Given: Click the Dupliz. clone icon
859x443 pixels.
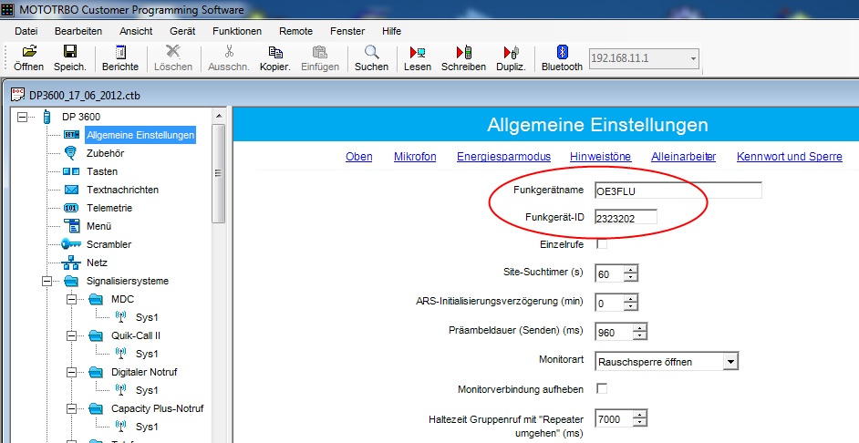Looking at the screenshot, I should 512,53.
